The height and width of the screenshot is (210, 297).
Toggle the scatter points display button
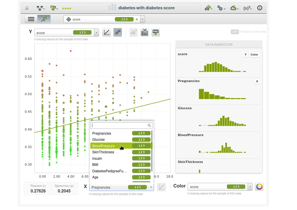point(118,32)
